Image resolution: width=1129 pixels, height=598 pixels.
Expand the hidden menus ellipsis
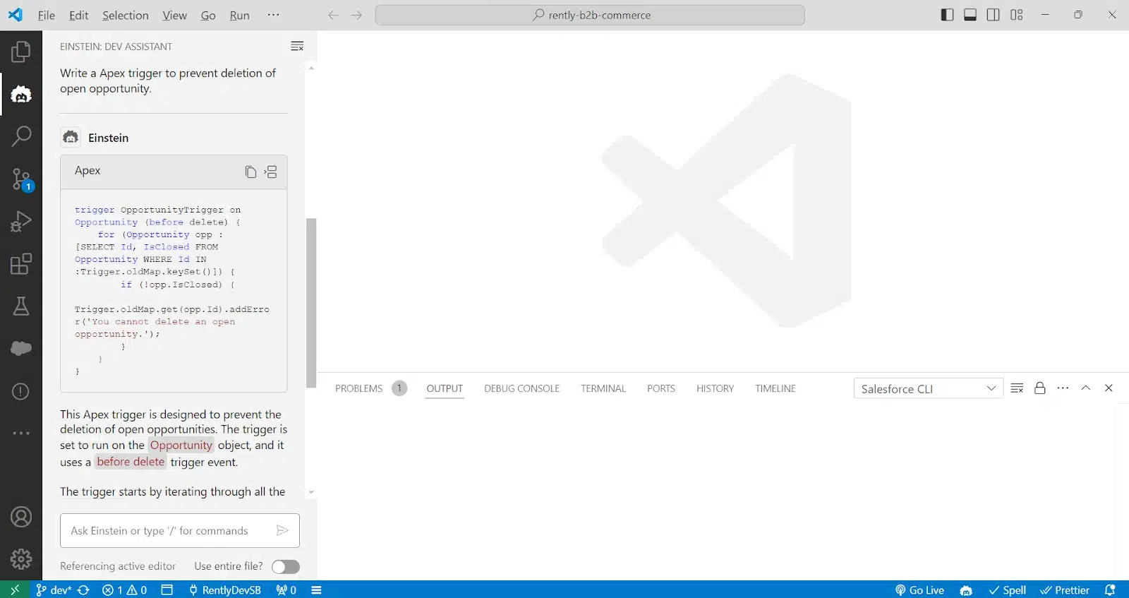(273, 15)
